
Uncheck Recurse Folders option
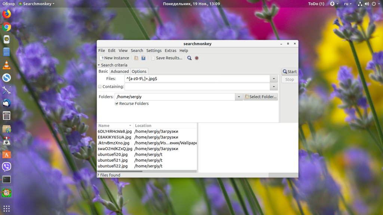click(x=117, y=104)
